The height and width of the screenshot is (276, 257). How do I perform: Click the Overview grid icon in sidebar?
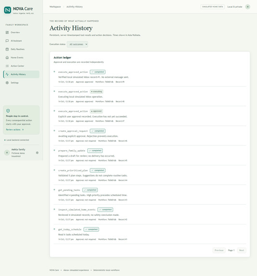click(7, 32)
